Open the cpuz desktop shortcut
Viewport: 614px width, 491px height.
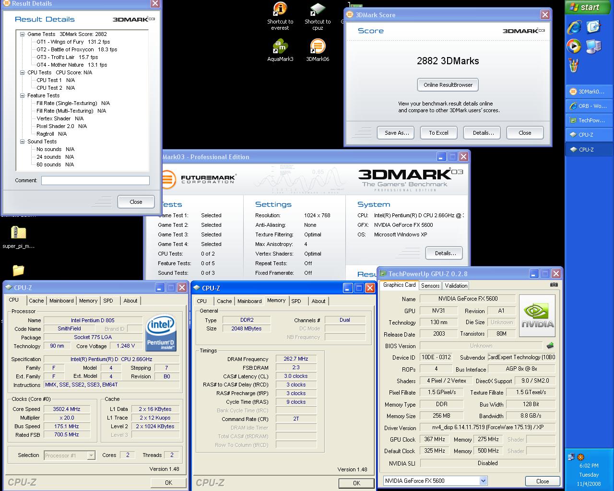point(318,16)
